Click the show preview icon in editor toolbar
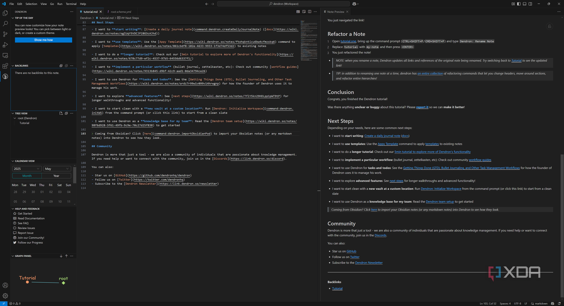The height and width of the screenshot is (306, 564). [304, 12]
